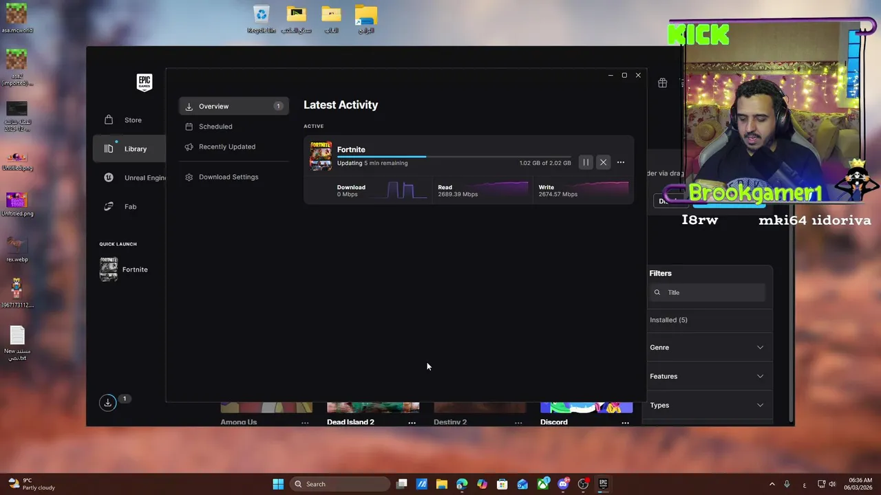Click the Epic Games logo in the sidebar
The width and height of the screenshot is (881, 495).
[x=144, y=82]
